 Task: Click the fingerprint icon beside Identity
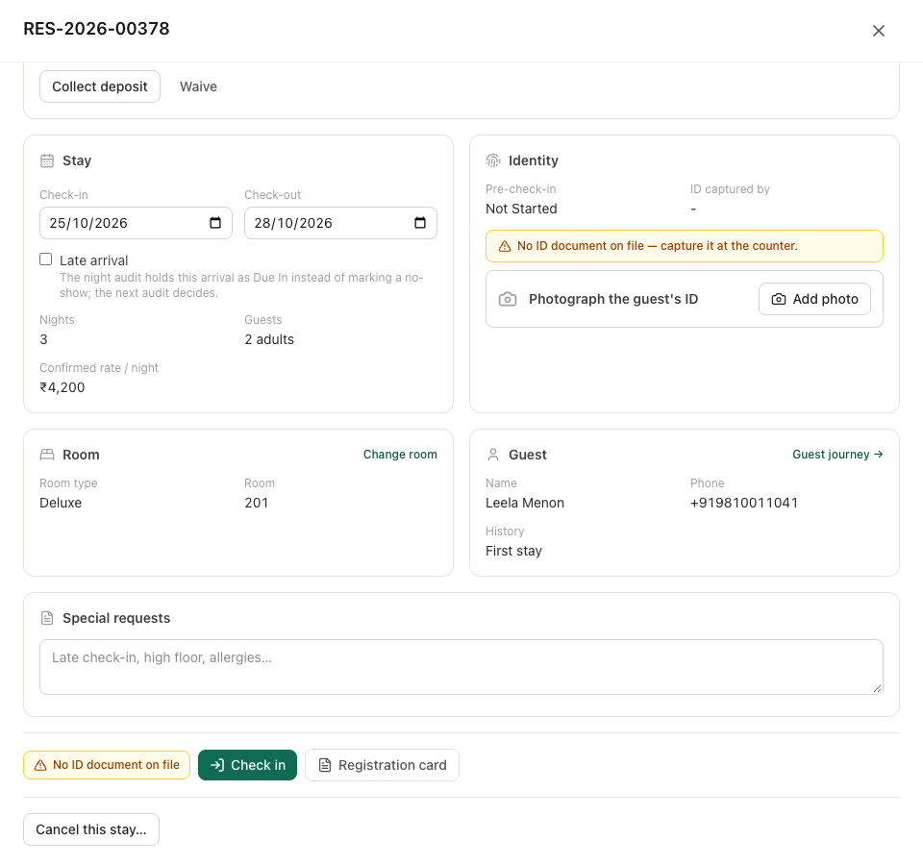pyautogui.click(x=493, y=161)
